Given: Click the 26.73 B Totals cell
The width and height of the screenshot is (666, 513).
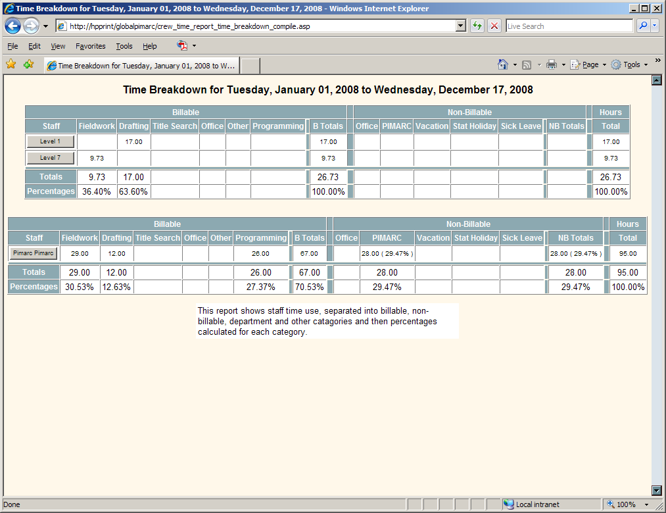Looking at the screenshot, I should tap(328, 177).
